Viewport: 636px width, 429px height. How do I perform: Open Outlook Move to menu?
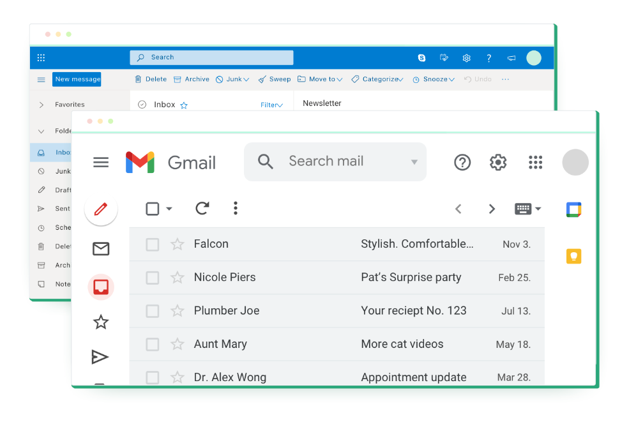320,79
